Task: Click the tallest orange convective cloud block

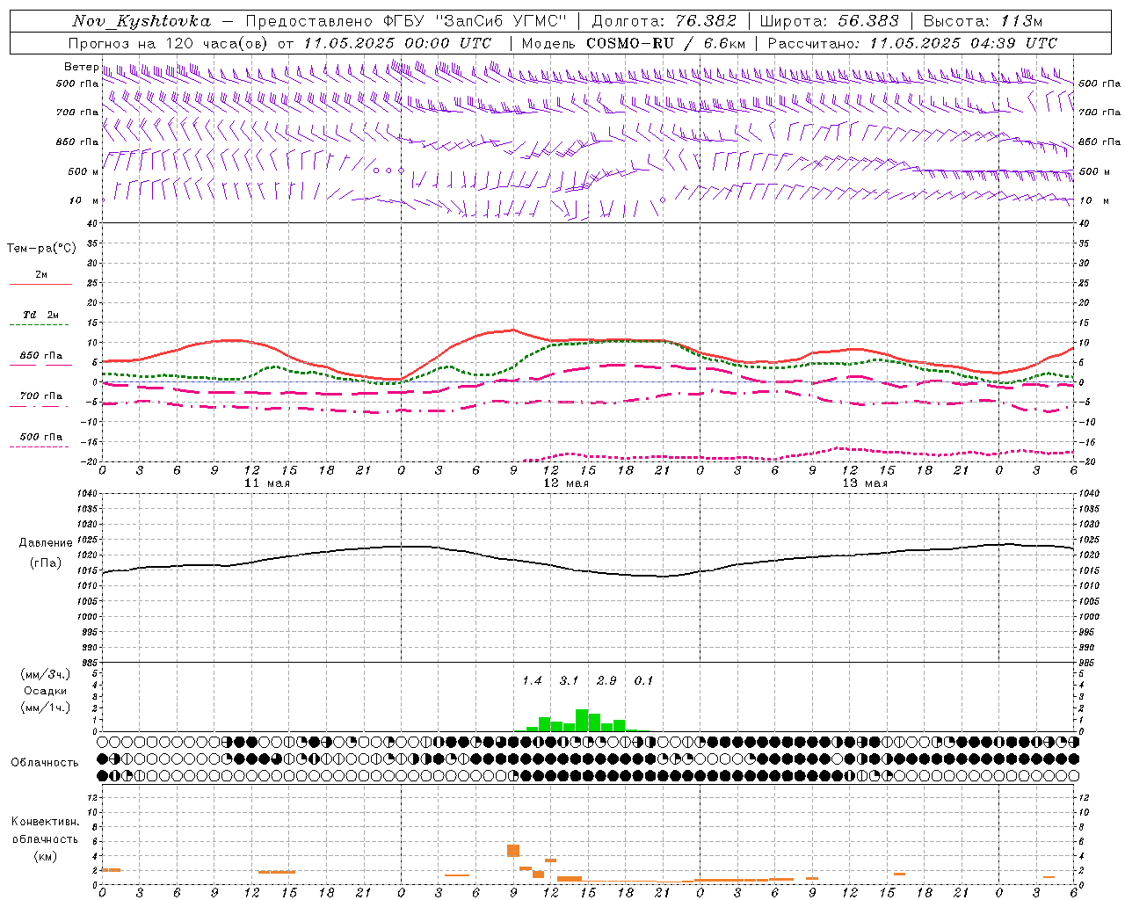Action: click(x=513, y=850)
